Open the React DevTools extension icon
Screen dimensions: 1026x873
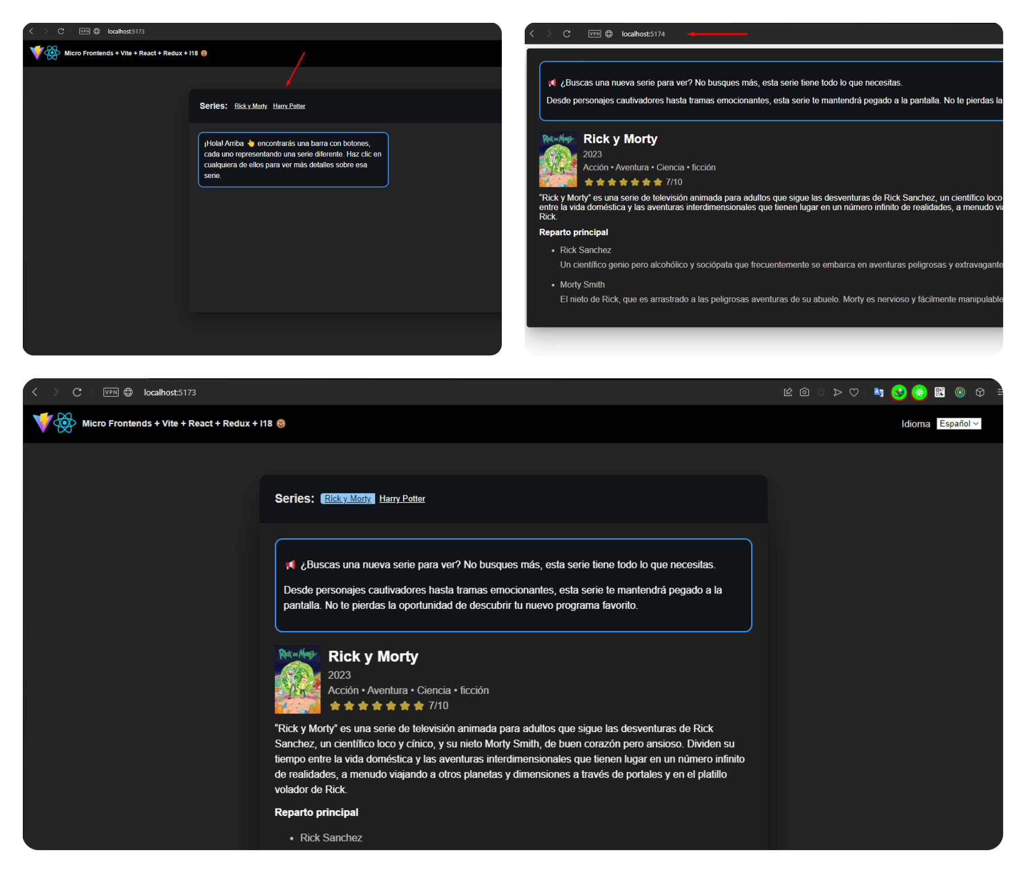pos(919,392)
